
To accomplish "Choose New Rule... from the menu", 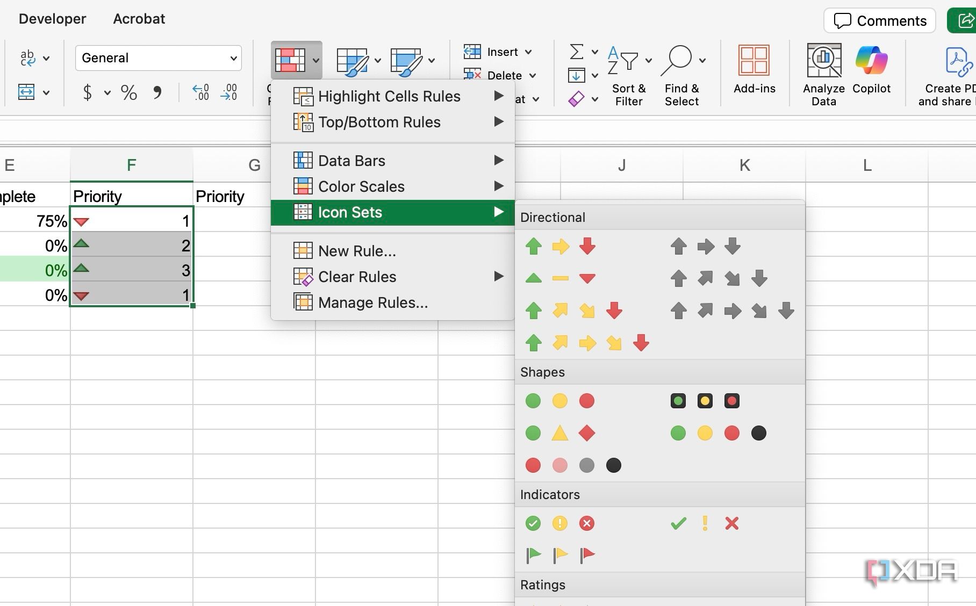I will (x=393, y=251).
